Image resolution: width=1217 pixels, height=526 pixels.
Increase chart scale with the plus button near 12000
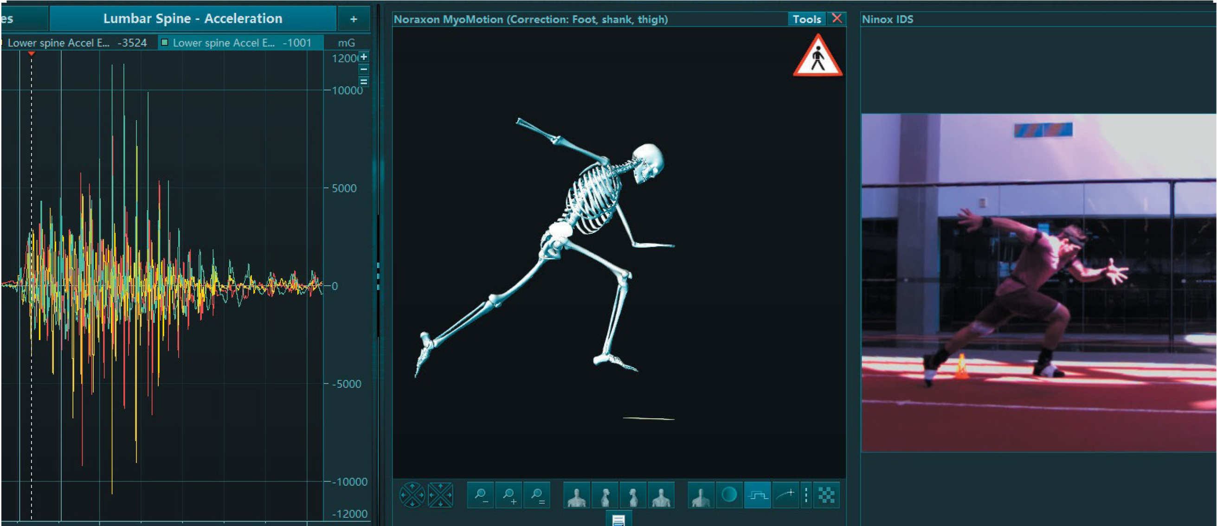click(x=363, y=57)
